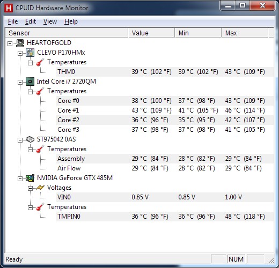Select the Assembly sensor row

tap(165, 159)
